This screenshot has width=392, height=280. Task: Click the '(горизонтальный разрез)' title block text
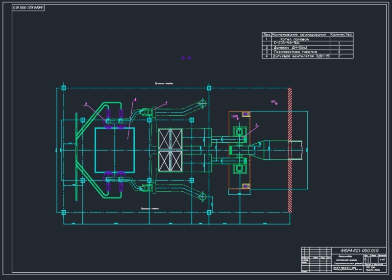pyautogui.click(x=348, y=263)
